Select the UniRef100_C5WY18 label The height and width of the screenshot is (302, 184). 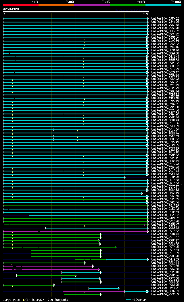pyautogui.click(x=165, y=76)
